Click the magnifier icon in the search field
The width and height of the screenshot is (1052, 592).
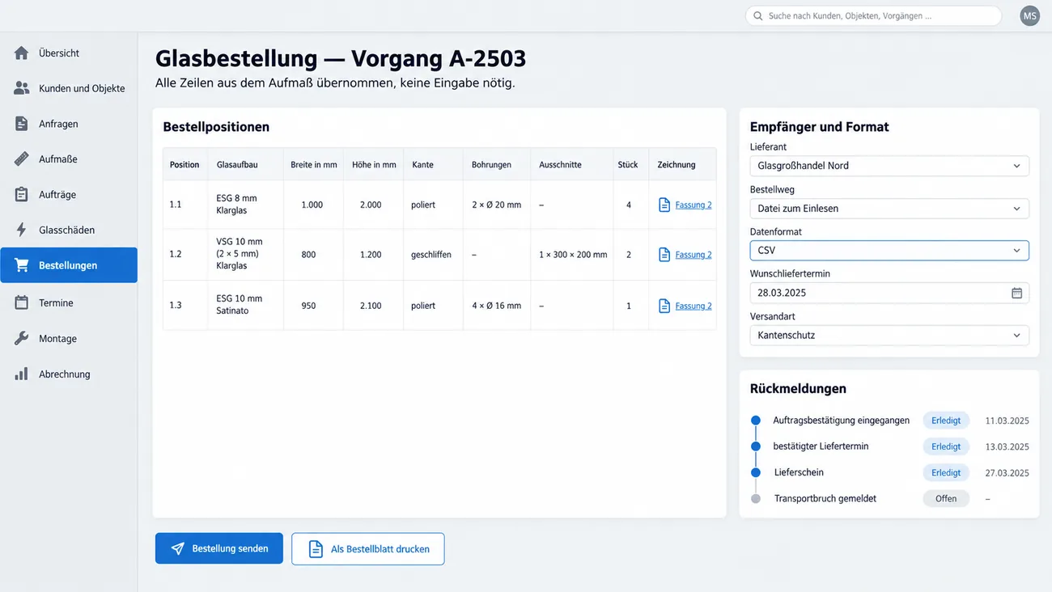coord(758,16)
